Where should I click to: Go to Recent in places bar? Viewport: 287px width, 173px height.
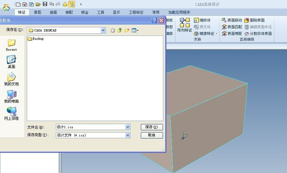pos(11,45)
